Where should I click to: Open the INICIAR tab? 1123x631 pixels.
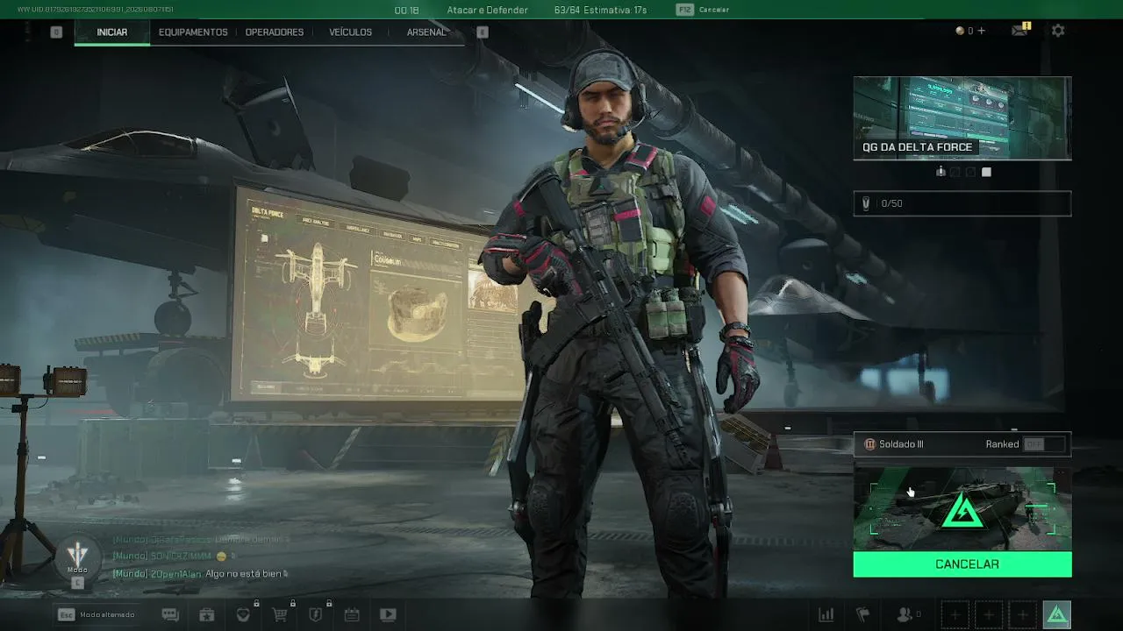[112, 32]
